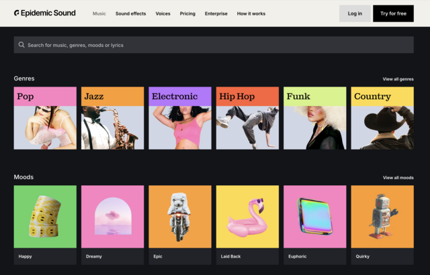Open How it works

point(251,13)
